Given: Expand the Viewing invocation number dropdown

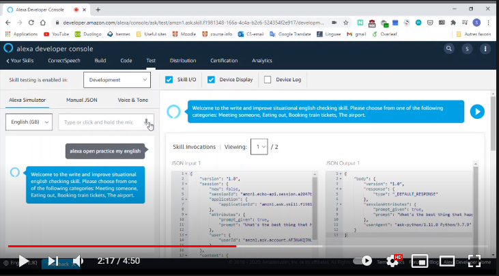Looking at the screenshot, I should (259, 146).
